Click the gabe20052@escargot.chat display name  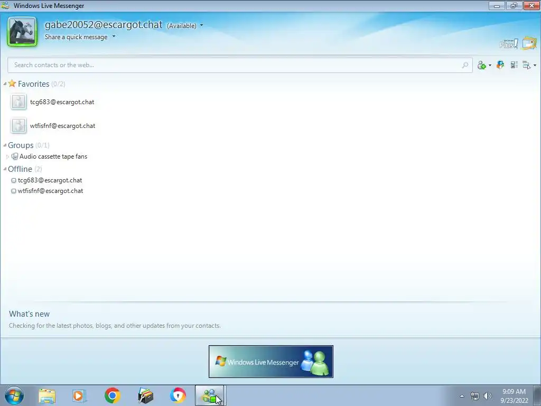click(x=104, y=24)
